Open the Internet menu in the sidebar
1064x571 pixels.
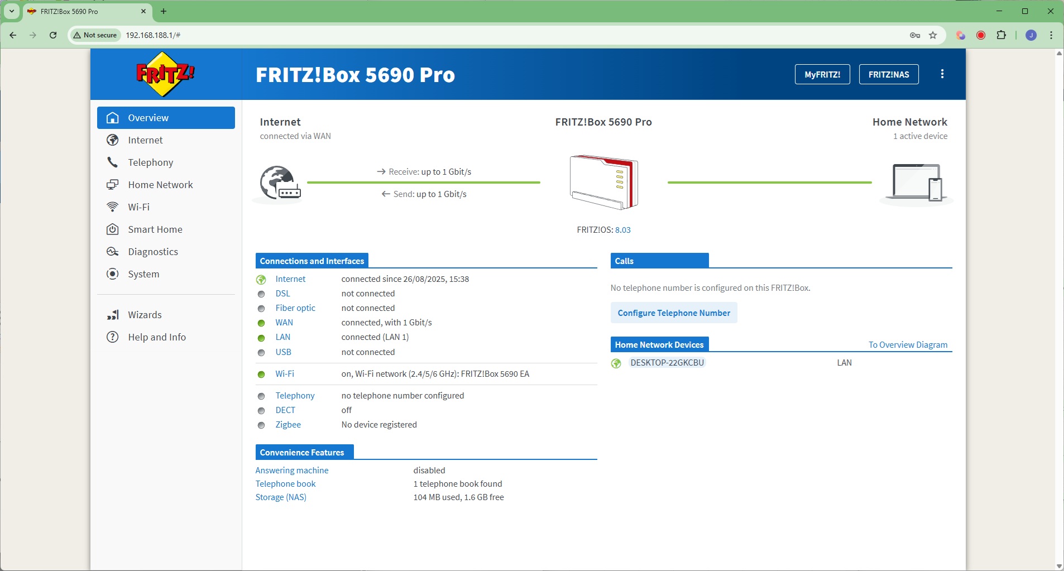[166, 140]
